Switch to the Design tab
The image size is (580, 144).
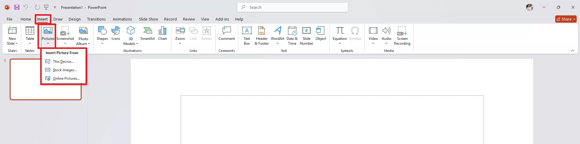pyautogui.click(x=74, y=19)
